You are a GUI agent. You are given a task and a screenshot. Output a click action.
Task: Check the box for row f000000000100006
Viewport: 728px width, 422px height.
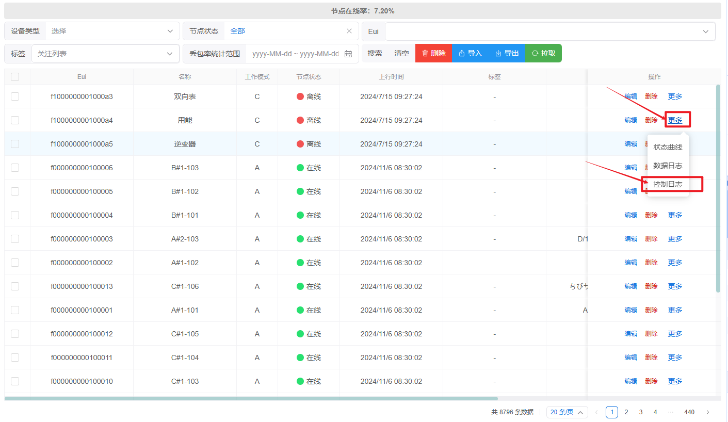[x=15, y=168]
